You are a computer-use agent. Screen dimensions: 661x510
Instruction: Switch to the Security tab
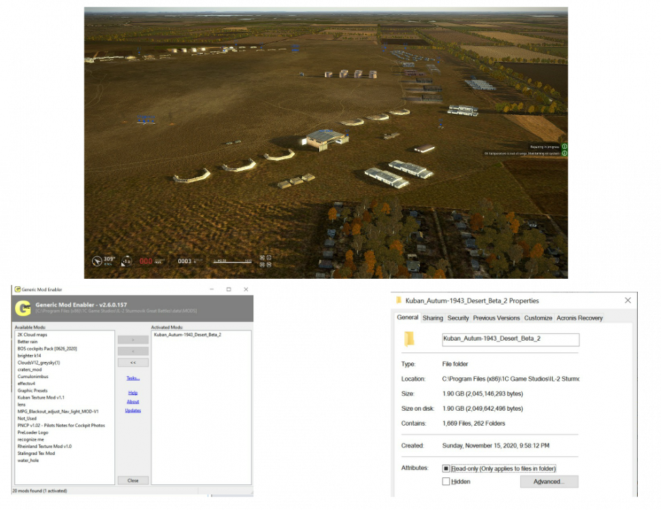tap(457, 318)
